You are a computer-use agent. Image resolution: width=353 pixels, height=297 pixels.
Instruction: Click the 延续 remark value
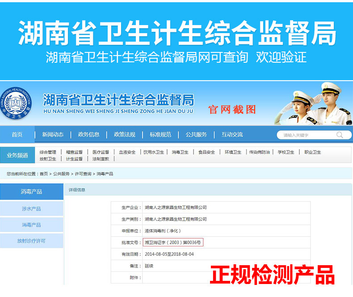point(149,266)
